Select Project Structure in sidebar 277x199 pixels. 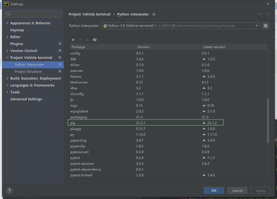tap(28, 72)
